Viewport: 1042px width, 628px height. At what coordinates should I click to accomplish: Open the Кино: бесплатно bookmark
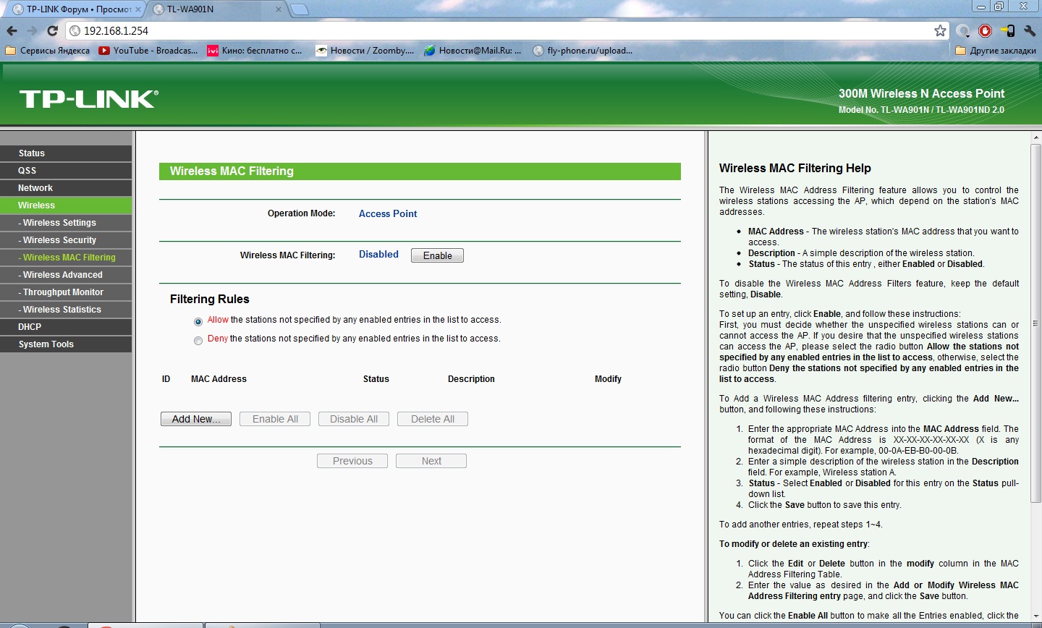click(255, 51)
